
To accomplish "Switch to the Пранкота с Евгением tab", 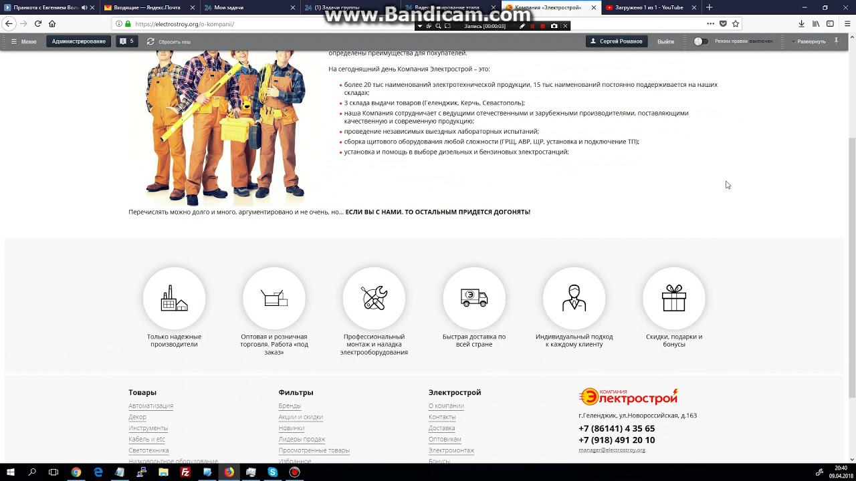I will click(49, 7).
